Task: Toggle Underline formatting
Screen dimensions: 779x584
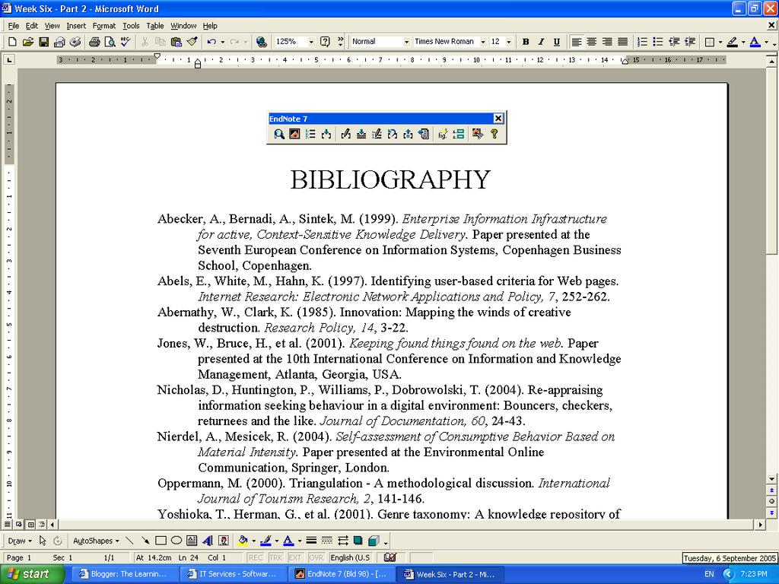Action: click(556, 42)
